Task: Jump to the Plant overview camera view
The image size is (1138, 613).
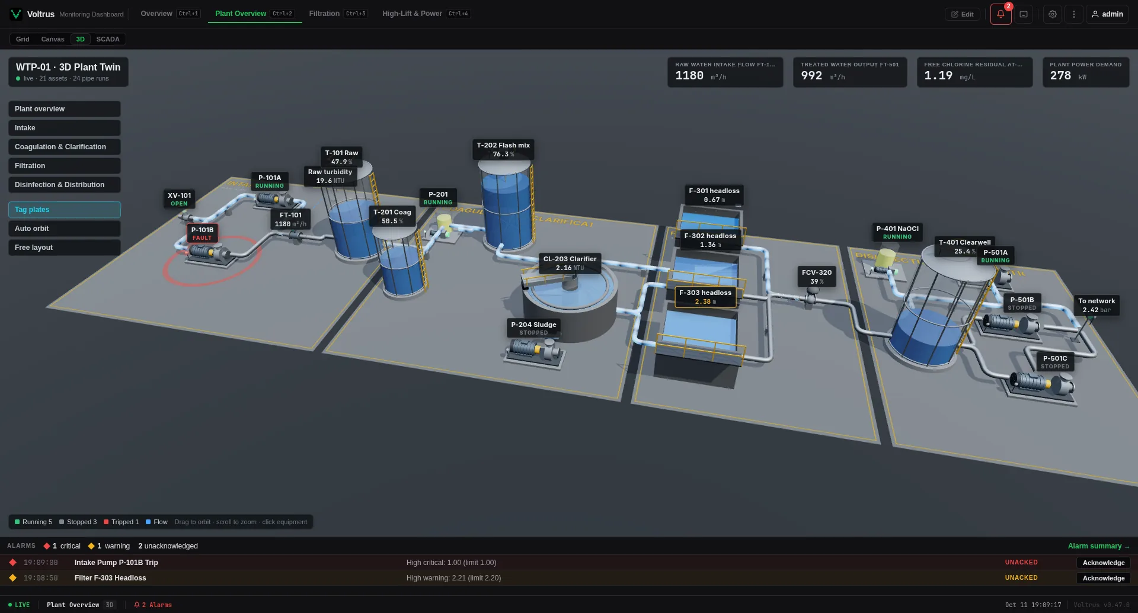Action: click(x=65, y=109)
